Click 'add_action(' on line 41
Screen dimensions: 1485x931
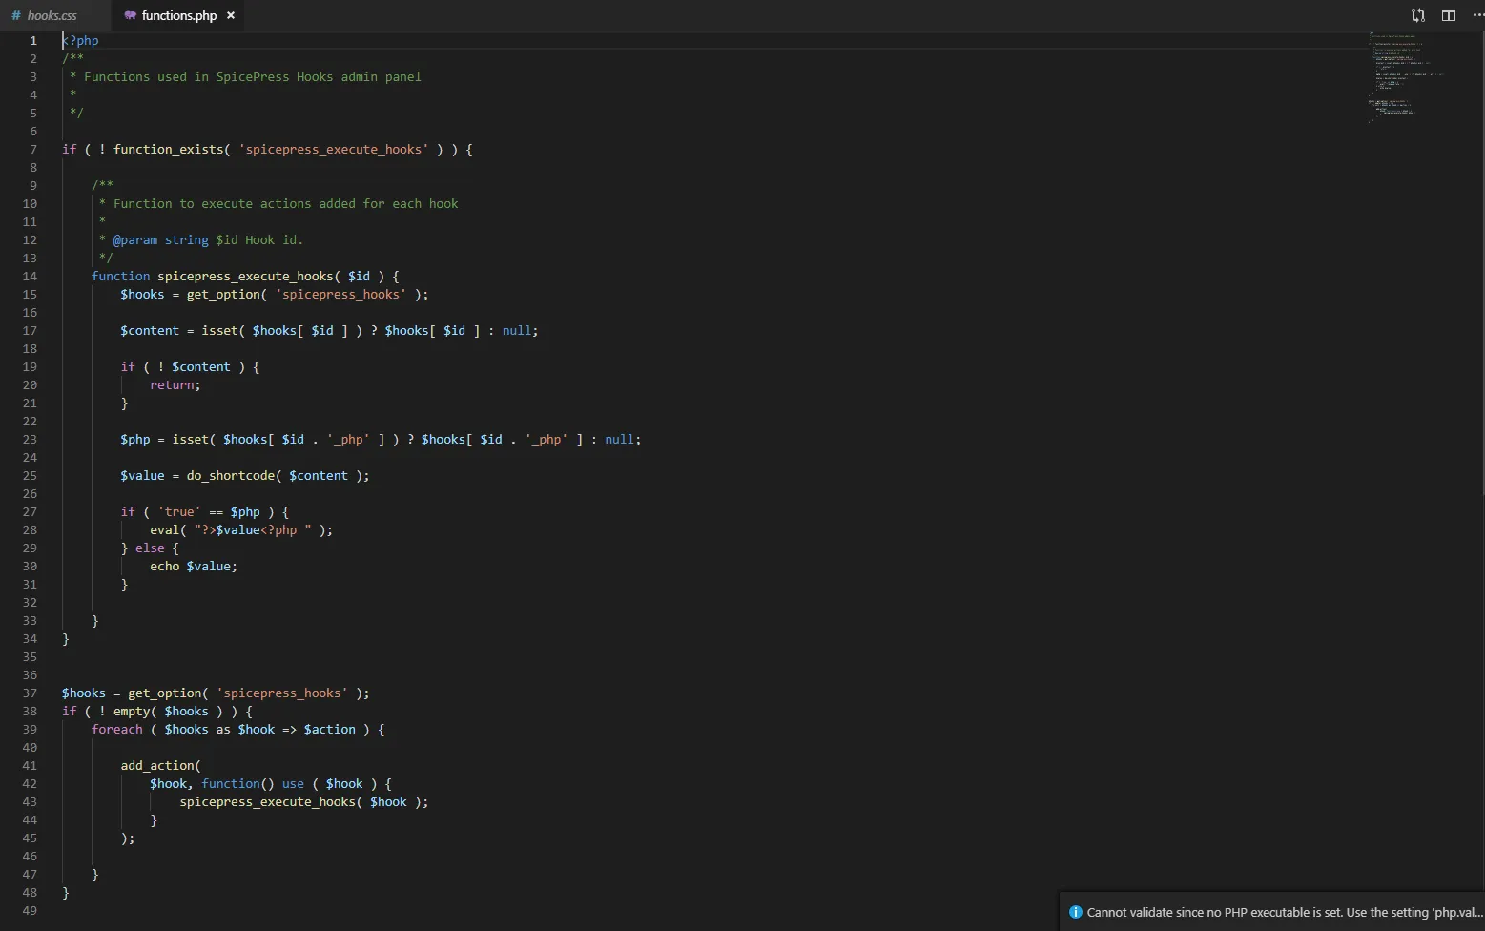click(161, 765)
